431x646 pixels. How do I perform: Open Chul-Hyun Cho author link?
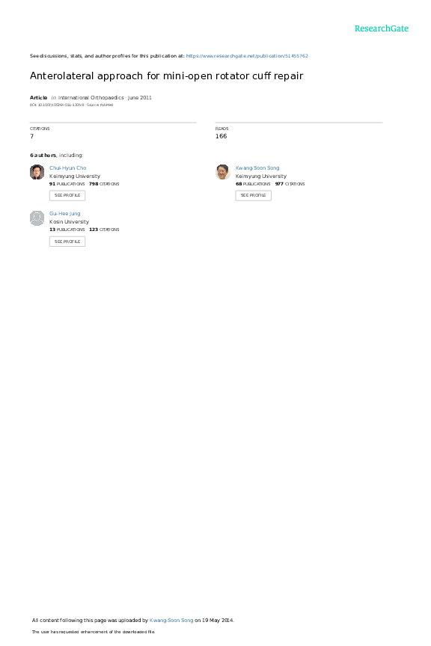pyautogui.click(x=67, y=168)
